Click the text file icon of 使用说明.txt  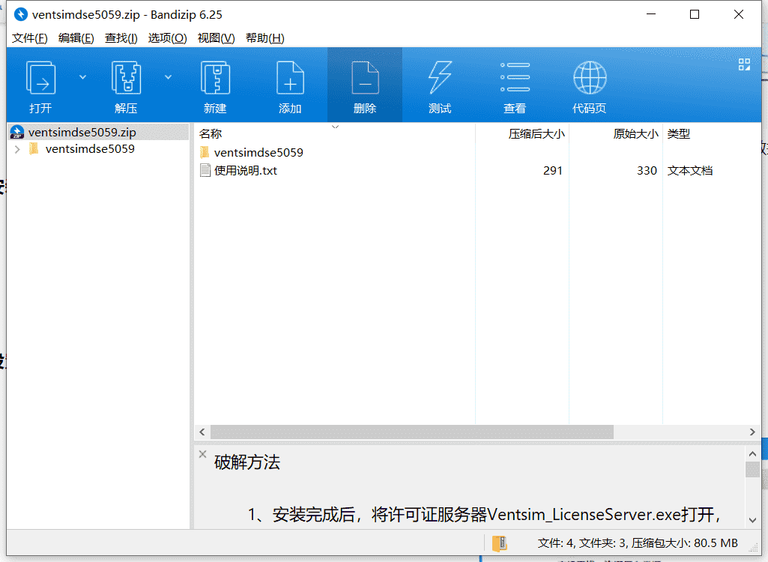205,171
